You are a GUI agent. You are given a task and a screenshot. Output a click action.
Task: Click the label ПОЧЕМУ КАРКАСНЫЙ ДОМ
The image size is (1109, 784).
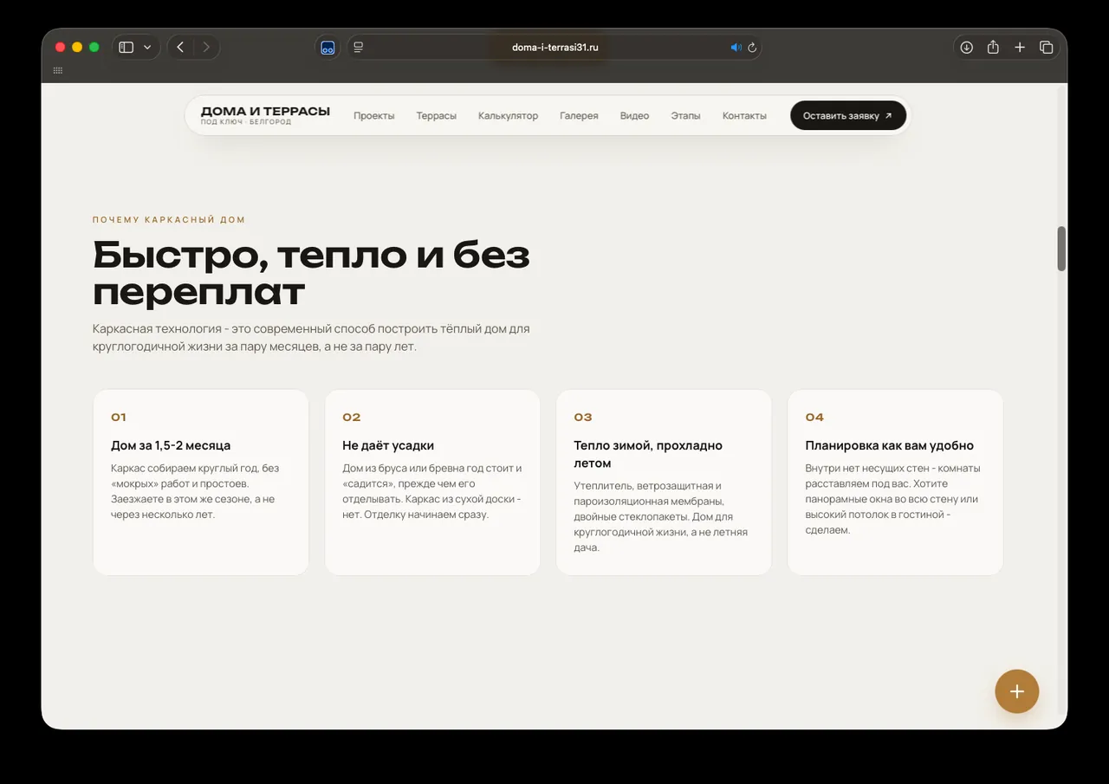[169, 220]
